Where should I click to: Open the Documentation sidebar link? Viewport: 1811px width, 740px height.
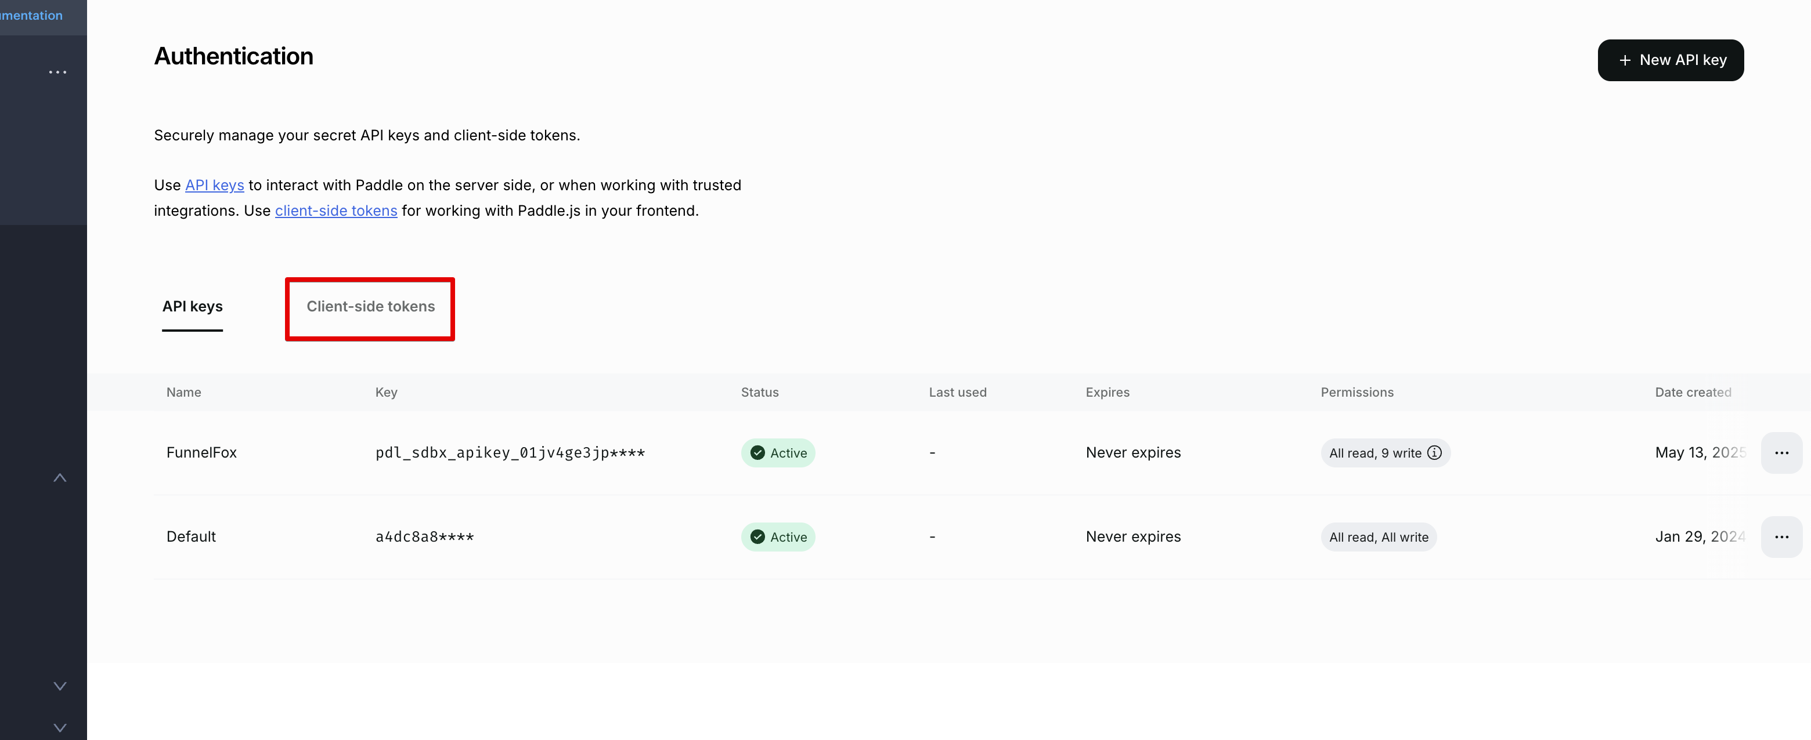(x=31, y=16)
